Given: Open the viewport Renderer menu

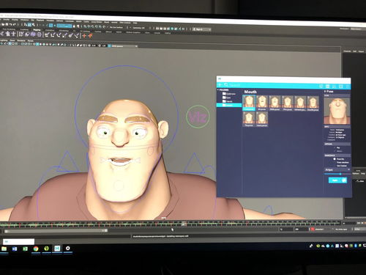Looking at the screenshot, I should [x=21, y=40].
